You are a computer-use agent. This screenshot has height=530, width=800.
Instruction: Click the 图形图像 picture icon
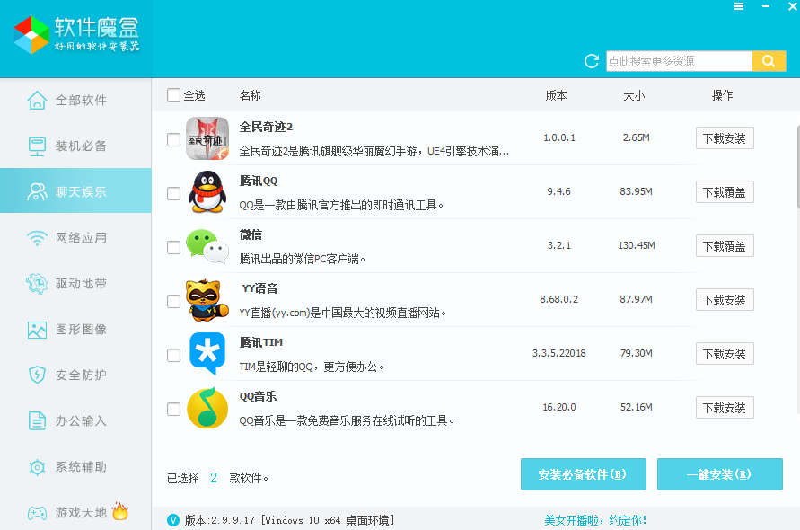coord(37,330)
